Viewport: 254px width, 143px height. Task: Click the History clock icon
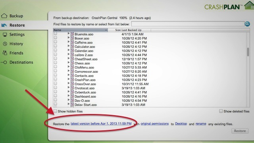pos(5,44)
